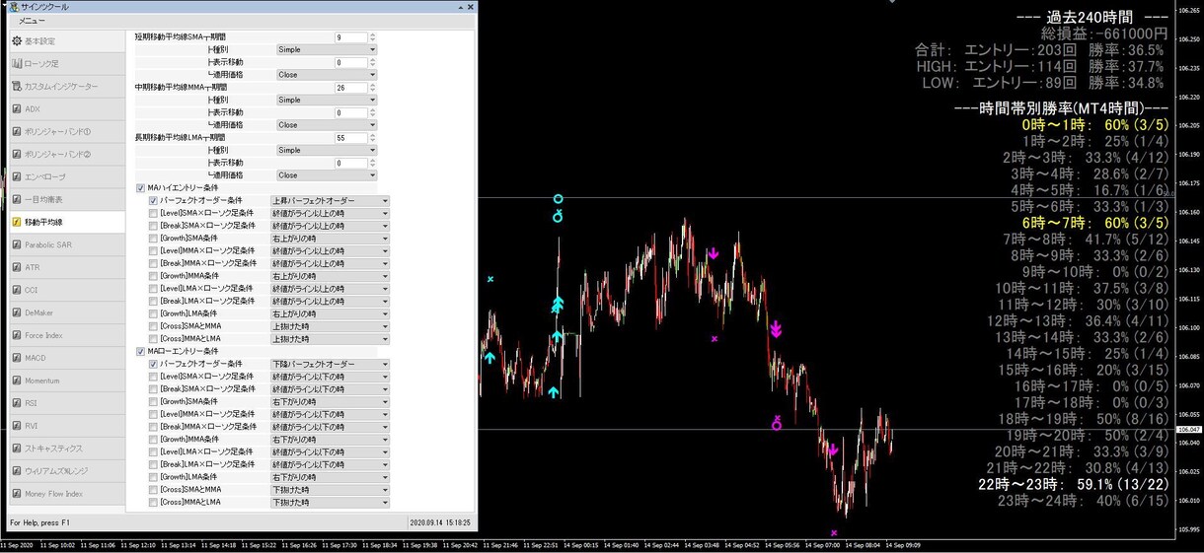Open the ストキャスティクス tab

point(66,449)
